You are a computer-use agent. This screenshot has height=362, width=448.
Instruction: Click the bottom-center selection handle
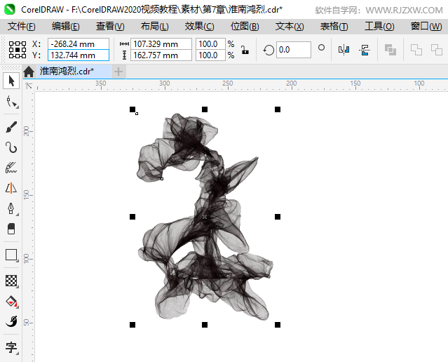click(205, 325)
